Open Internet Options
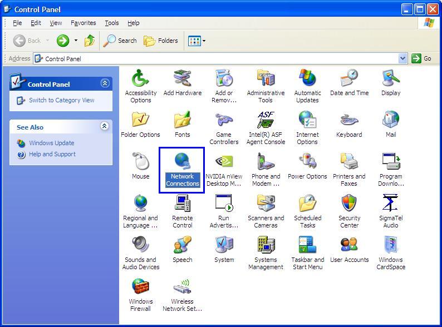The width and height of the screenshot is (442, 327). coord(307,127)
